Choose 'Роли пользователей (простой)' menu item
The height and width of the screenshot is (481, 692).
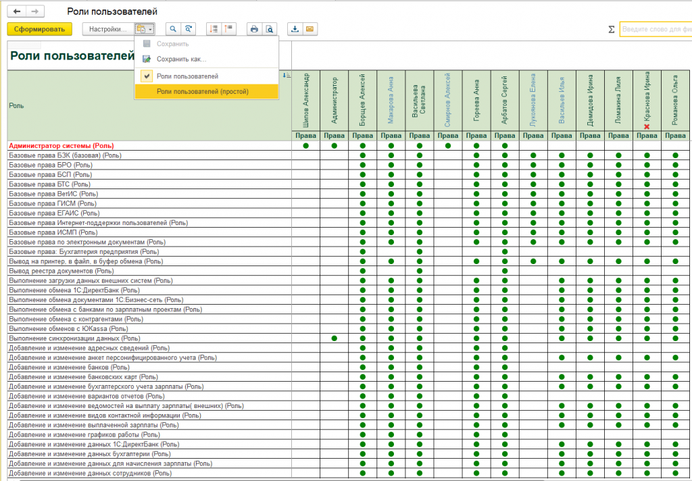[x=203, y=91]
